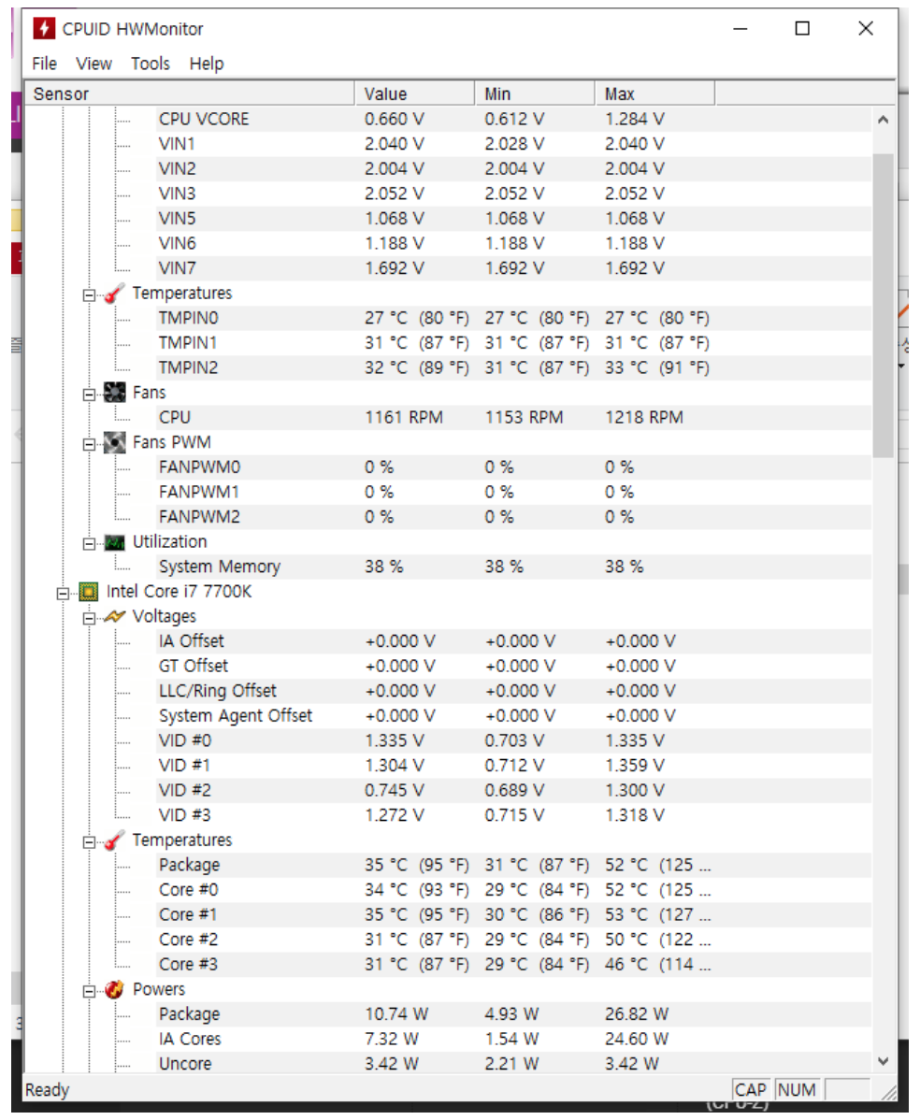This screenshot has height=1120, width=920.
Task: Open the View menu
Action: click(x=93, y=64)
